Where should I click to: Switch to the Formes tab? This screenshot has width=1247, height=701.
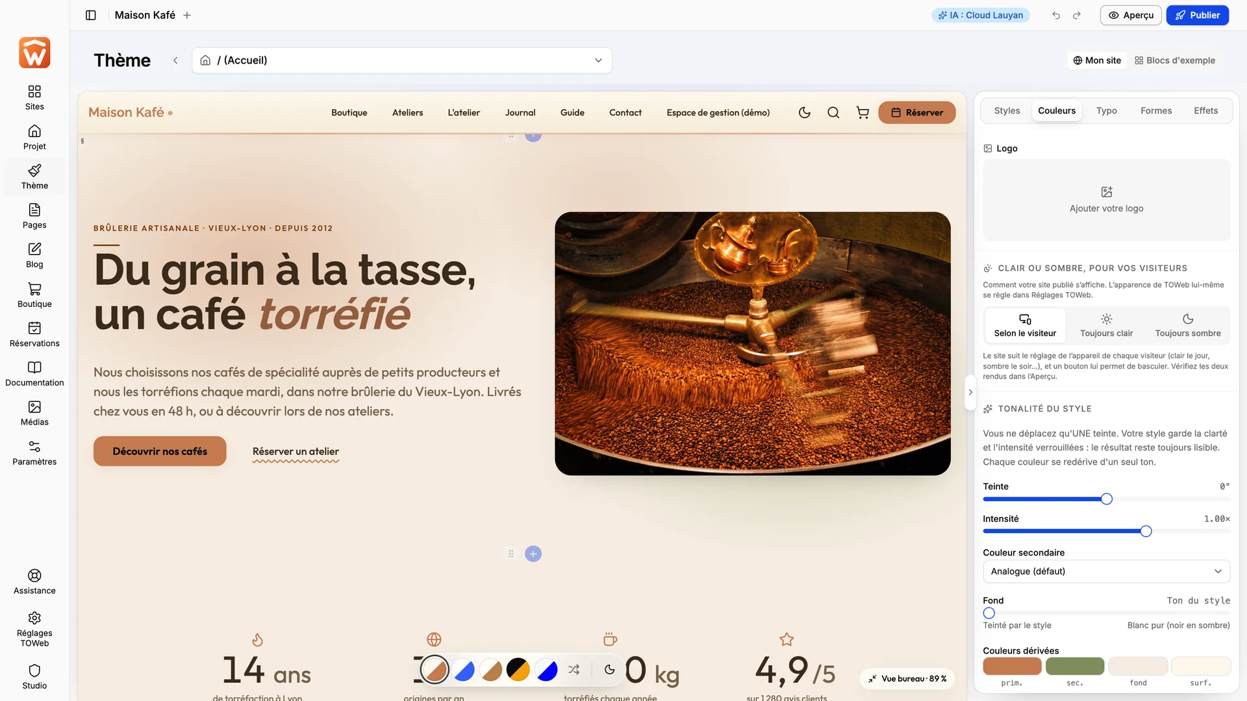(1156, 111)
